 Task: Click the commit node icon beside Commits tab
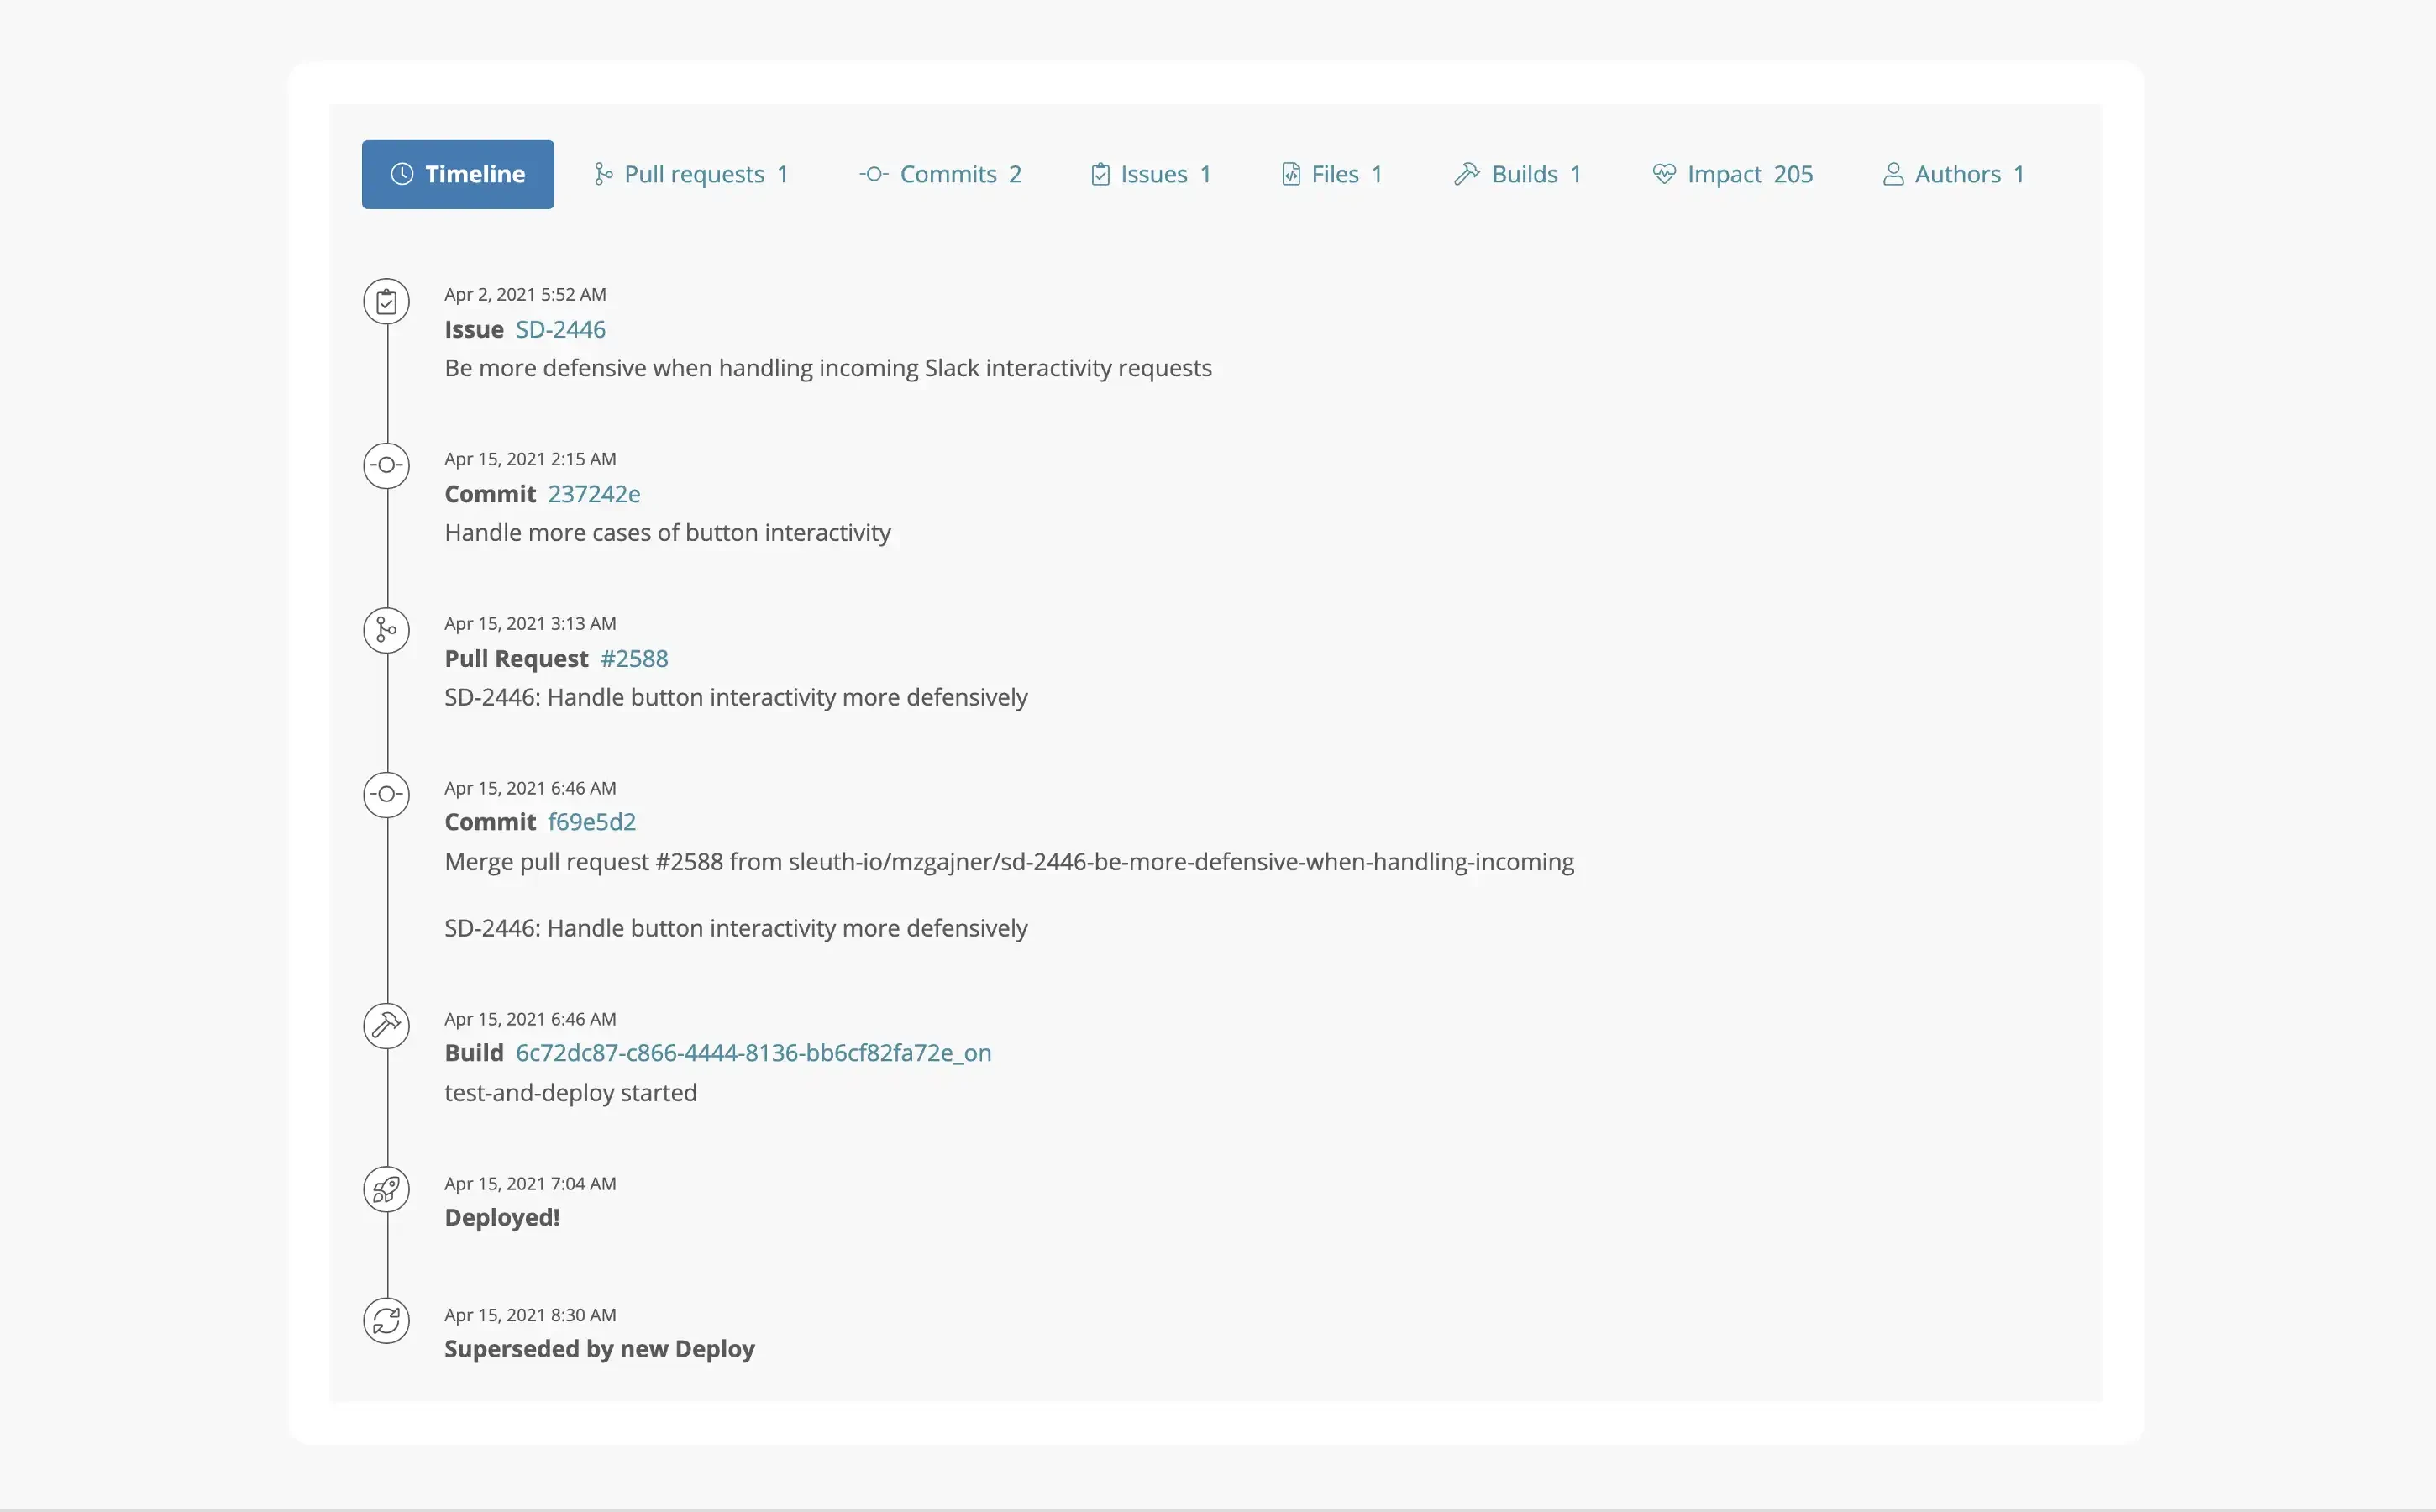(x=873, y=174)
